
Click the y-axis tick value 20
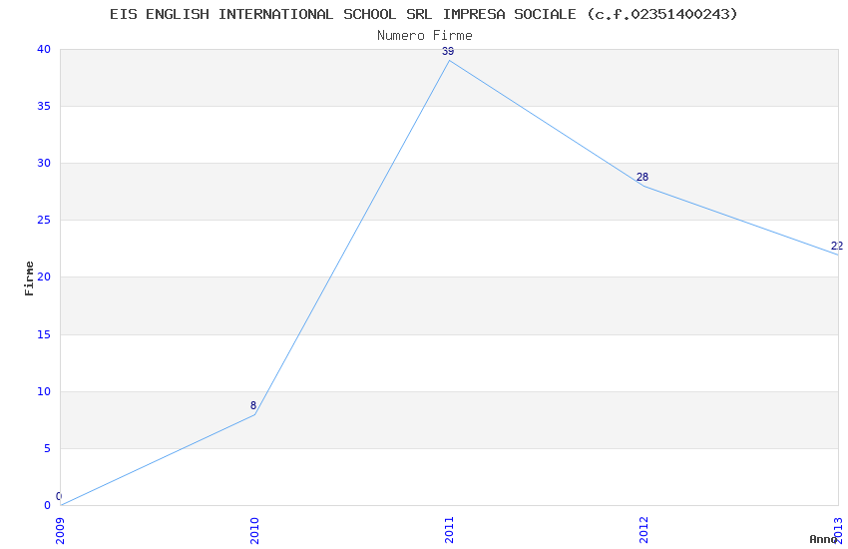(44, 276)
